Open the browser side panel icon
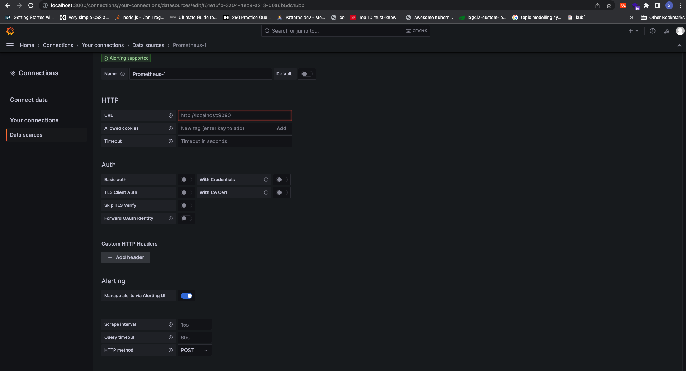Viewport: 686px width, 371px height. coord(657,5)
